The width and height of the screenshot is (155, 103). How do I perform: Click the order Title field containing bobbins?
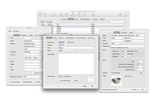click(76, 48)
